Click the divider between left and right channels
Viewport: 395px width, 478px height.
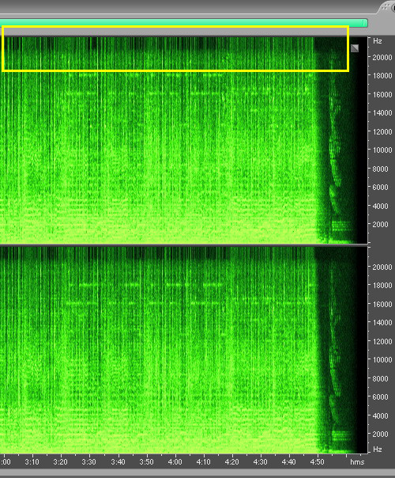coord(184,245)
